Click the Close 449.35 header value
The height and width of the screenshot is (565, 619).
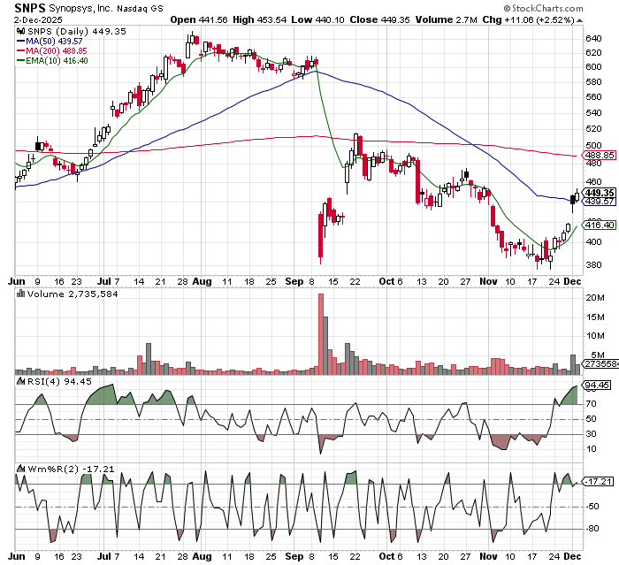379,19
